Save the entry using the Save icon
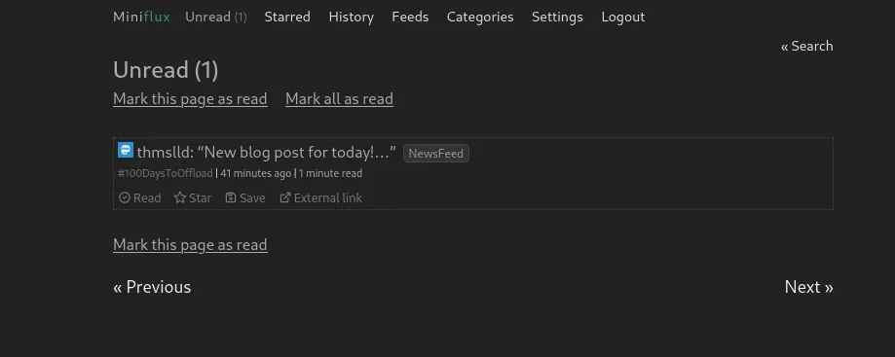 (231, 197)
